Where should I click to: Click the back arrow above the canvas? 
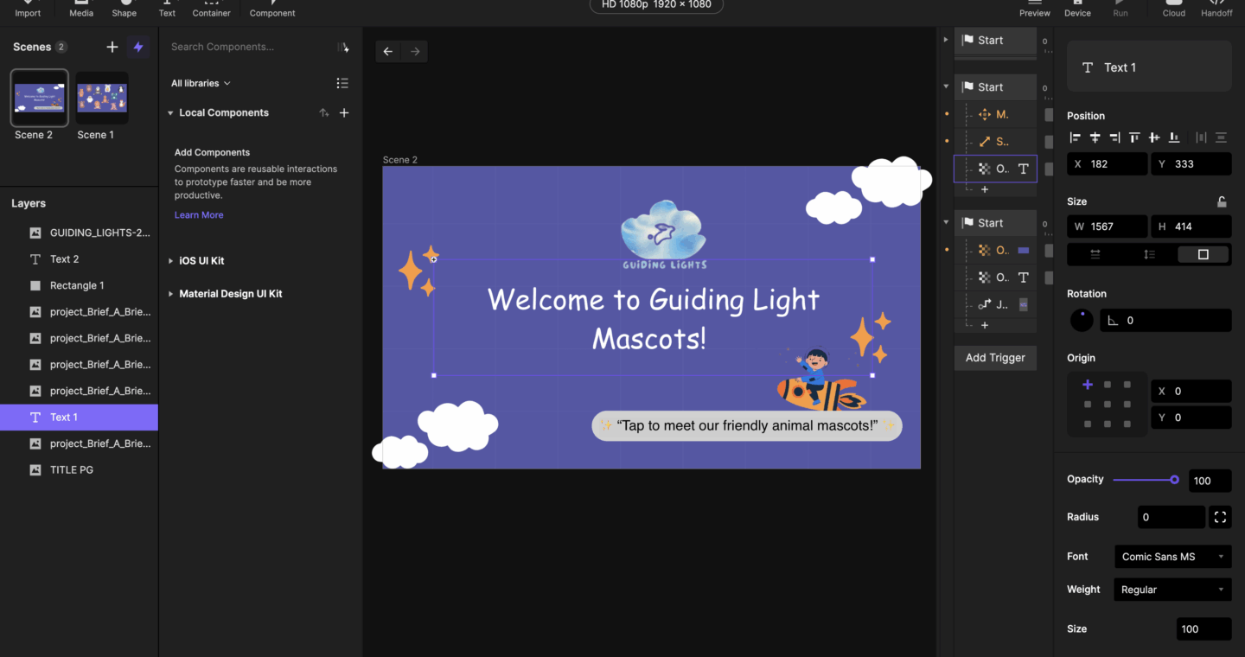tap(388, 52)
